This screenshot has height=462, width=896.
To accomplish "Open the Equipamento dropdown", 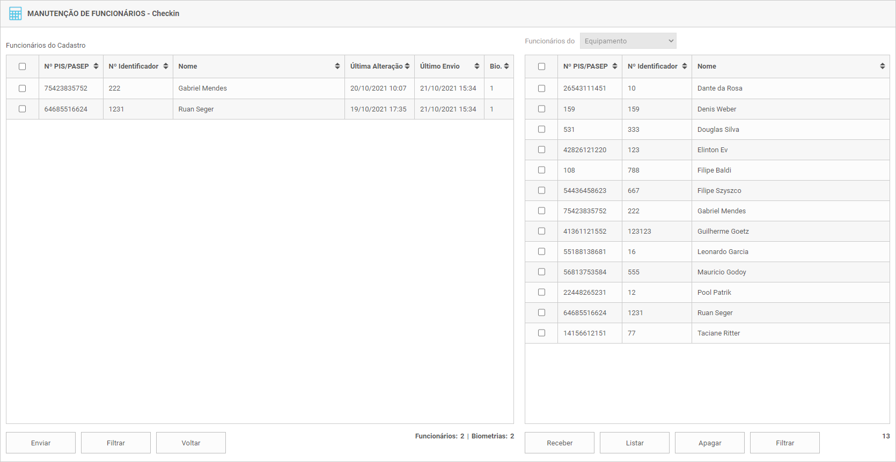I will [x=628, y=41].
